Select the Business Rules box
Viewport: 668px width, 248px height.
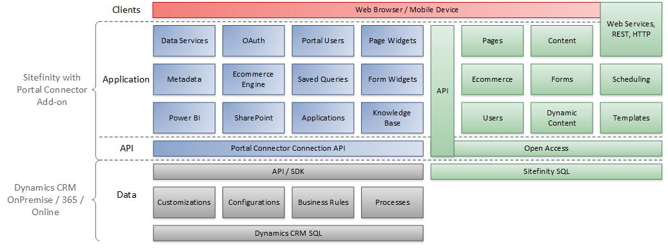click(x=323, y=202)
